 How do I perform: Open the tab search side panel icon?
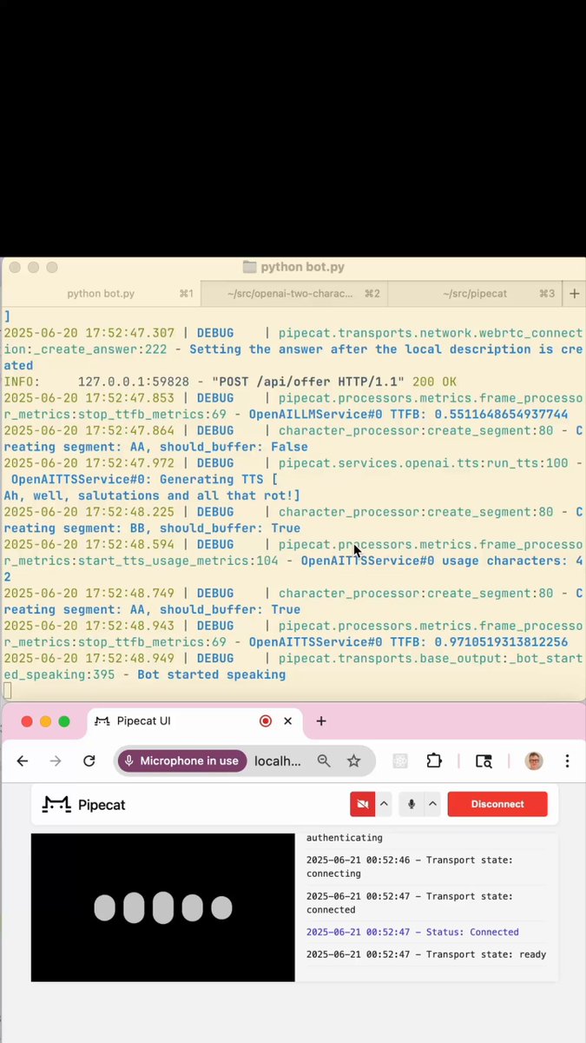(484, 761)
